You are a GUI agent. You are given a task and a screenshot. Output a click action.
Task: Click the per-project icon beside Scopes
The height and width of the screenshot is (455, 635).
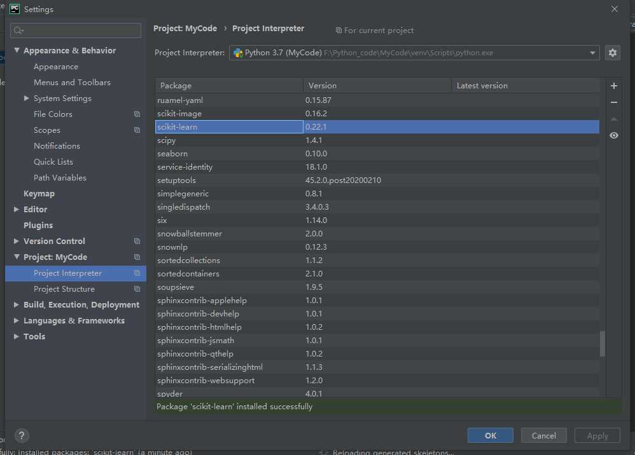point(137,130)
